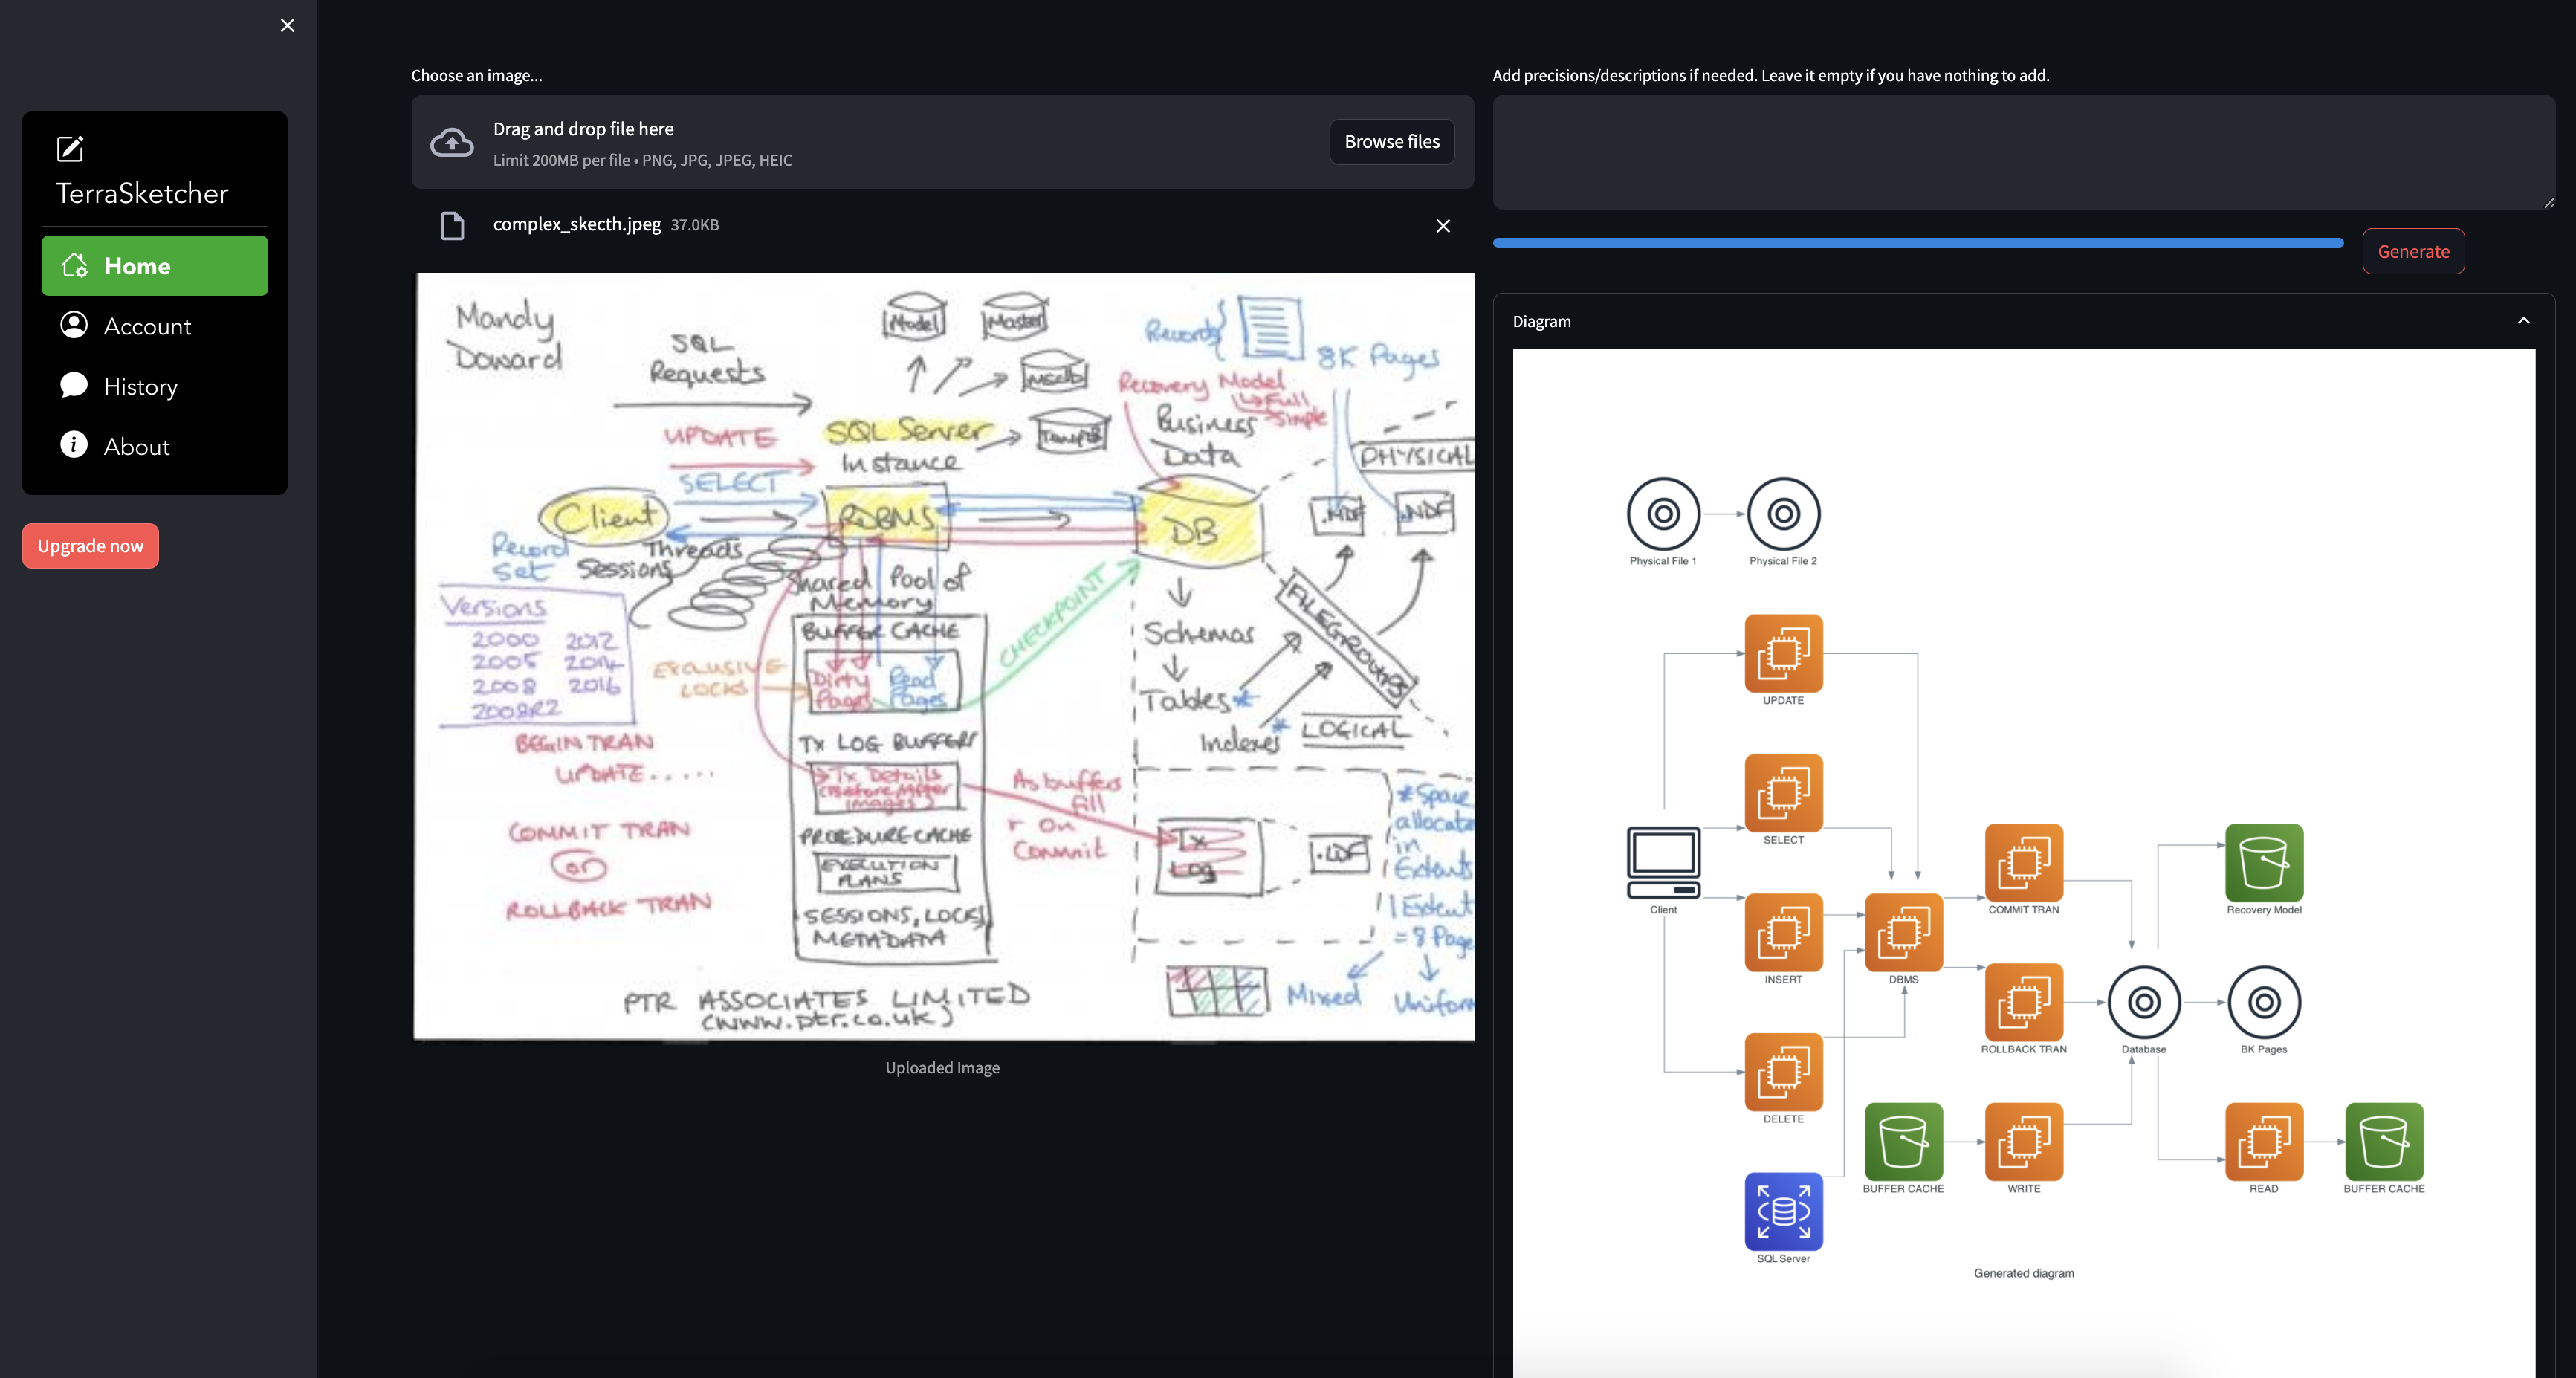Click the TerraSketcher title text

click(x=142, y=193)
